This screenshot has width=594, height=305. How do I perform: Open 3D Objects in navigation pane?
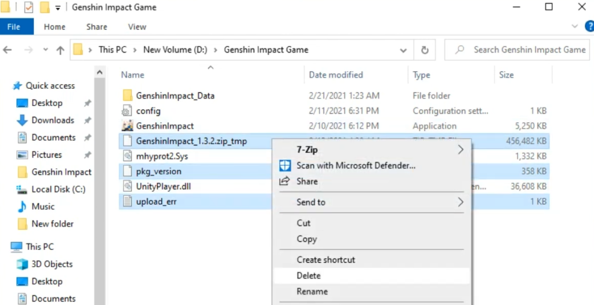point(52,264)
